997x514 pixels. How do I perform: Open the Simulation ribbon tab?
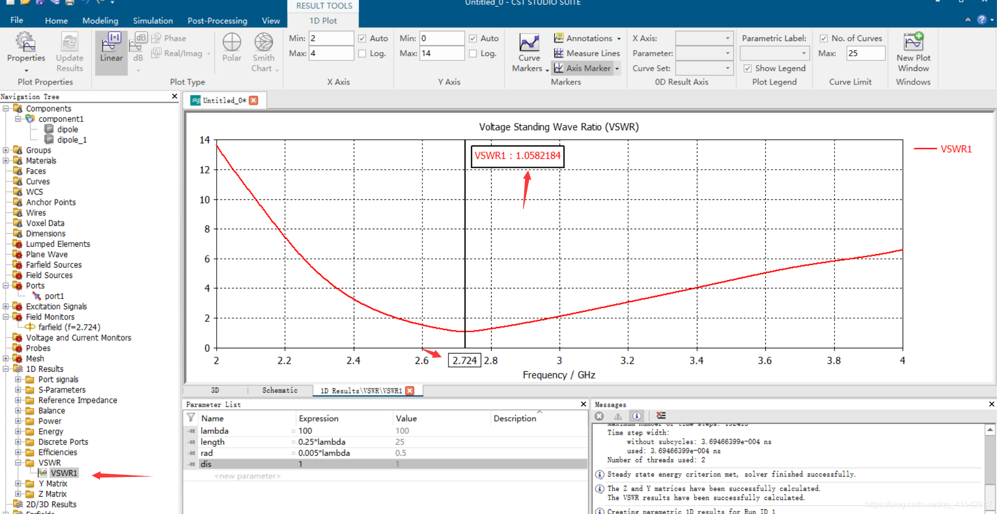tap(153, 21)
